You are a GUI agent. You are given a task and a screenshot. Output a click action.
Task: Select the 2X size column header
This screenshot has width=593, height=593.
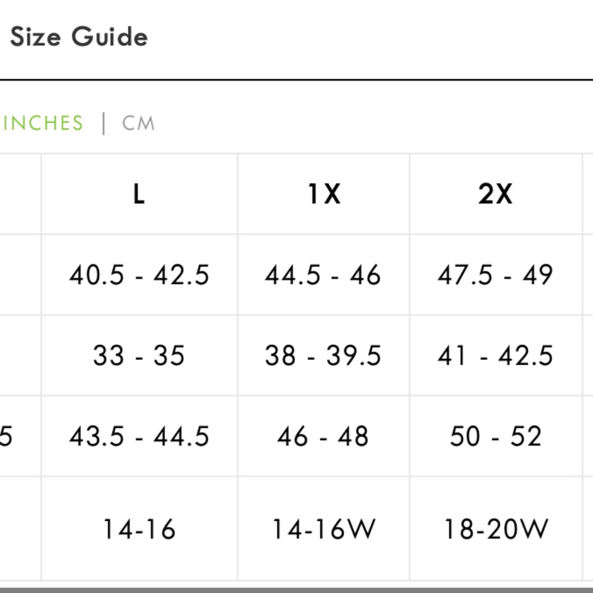pos(495,194)
